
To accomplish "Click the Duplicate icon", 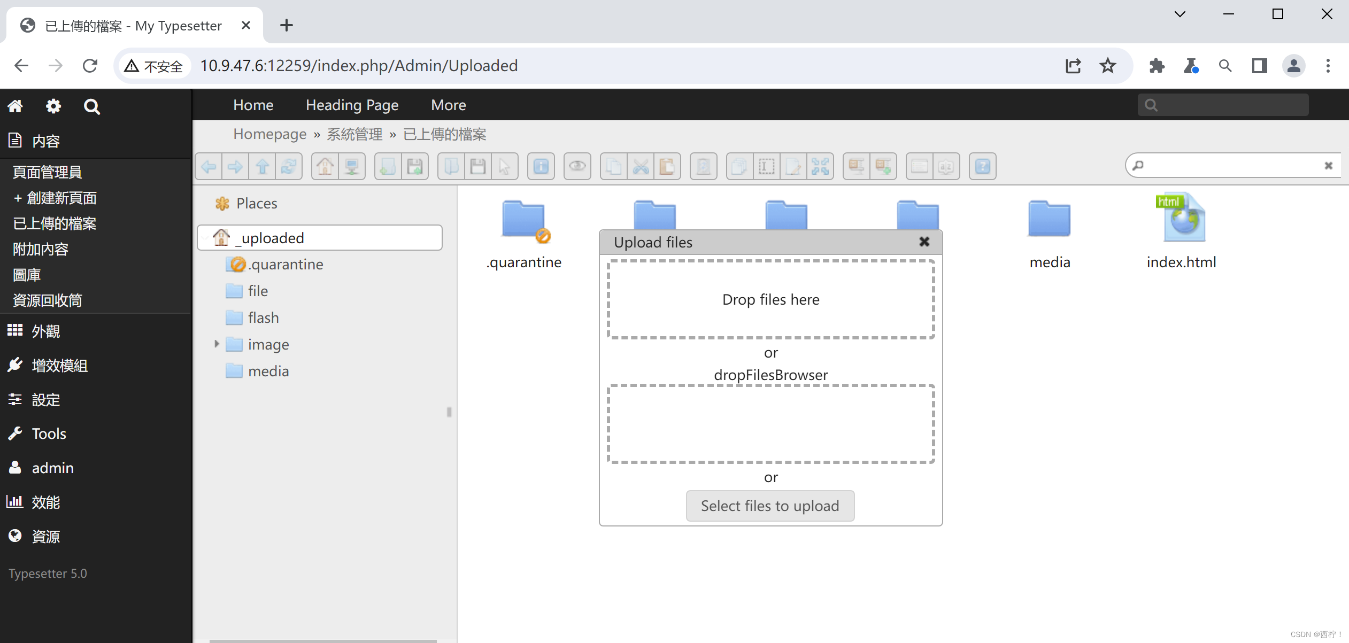I will [x=740, y=167].
